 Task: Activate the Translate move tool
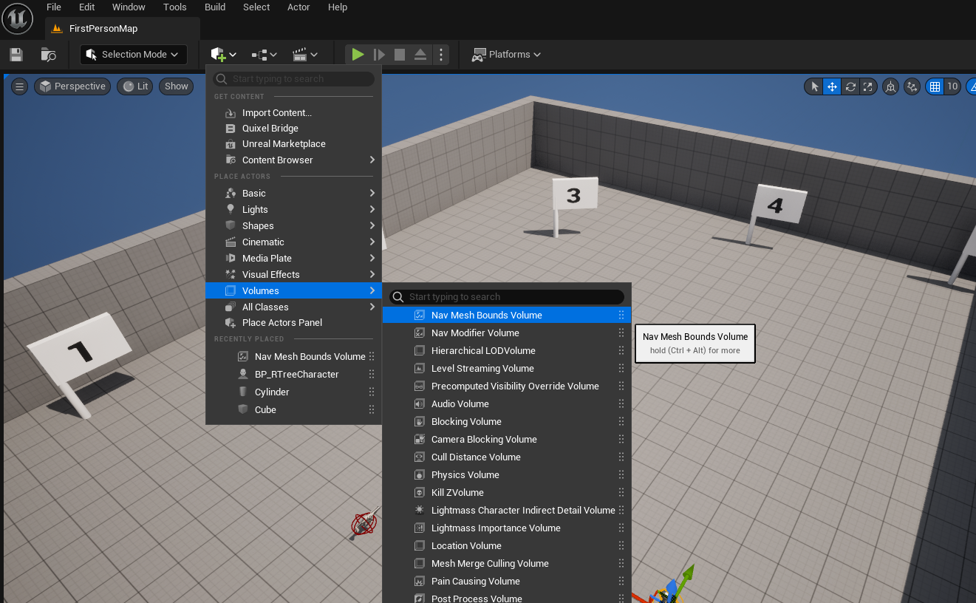tap(832, 86)
